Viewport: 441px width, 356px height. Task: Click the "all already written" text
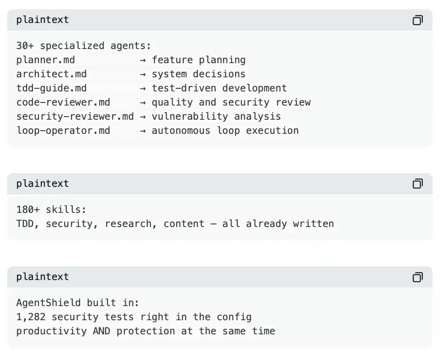[x=278, y=223]
